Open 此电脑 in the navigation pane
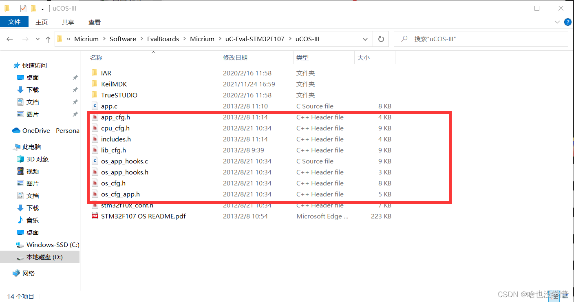Screen dimensions: 574x302 (27, 147)
